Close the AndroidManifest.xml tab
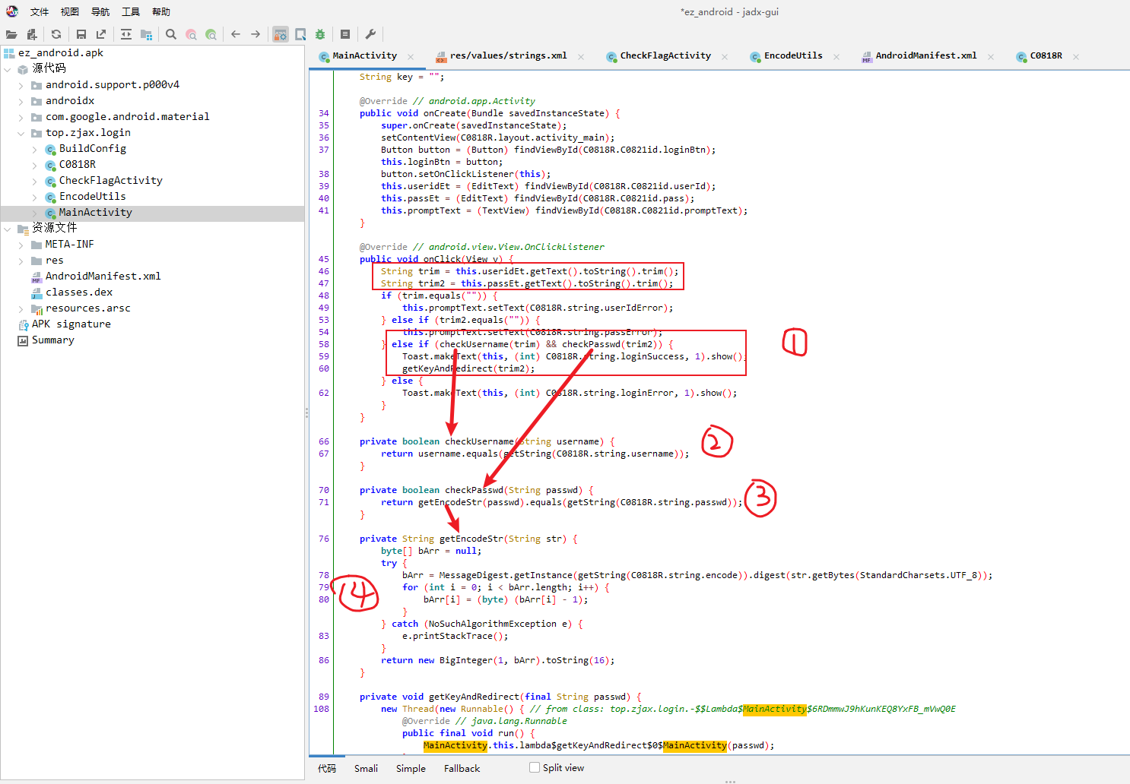Image resolution: width=1130 pixels, height=784 pixels. pos(991,57)
